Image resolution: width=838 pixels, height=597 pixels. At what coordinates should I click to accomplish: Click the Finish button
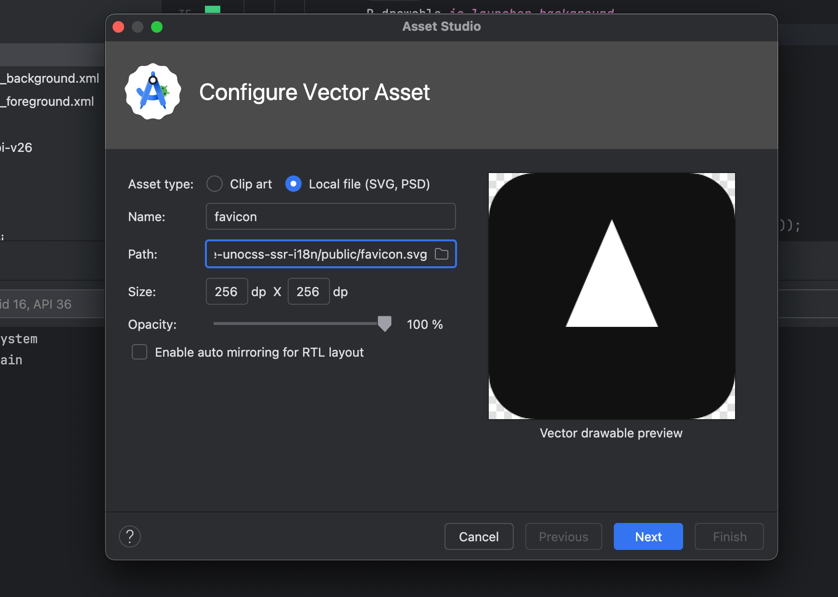pos(729,536)
